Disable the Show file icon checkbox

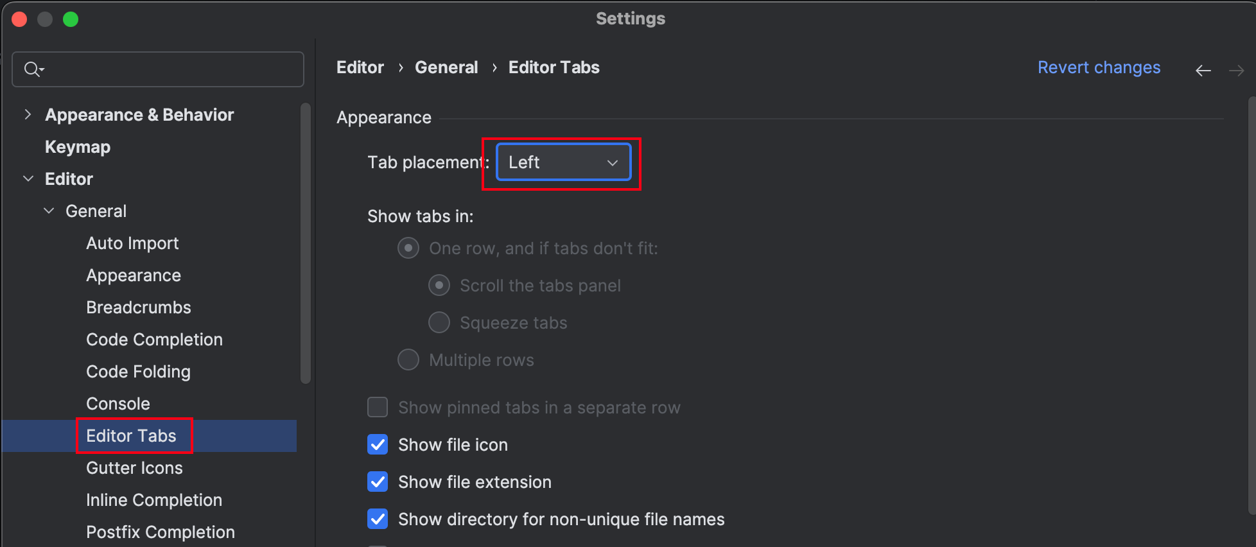378,444
